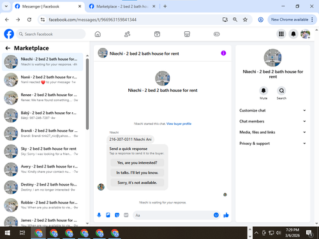Expand Chat members section
Screen dimensions: 319x239
pyautogui.click(x=272, y=121)
